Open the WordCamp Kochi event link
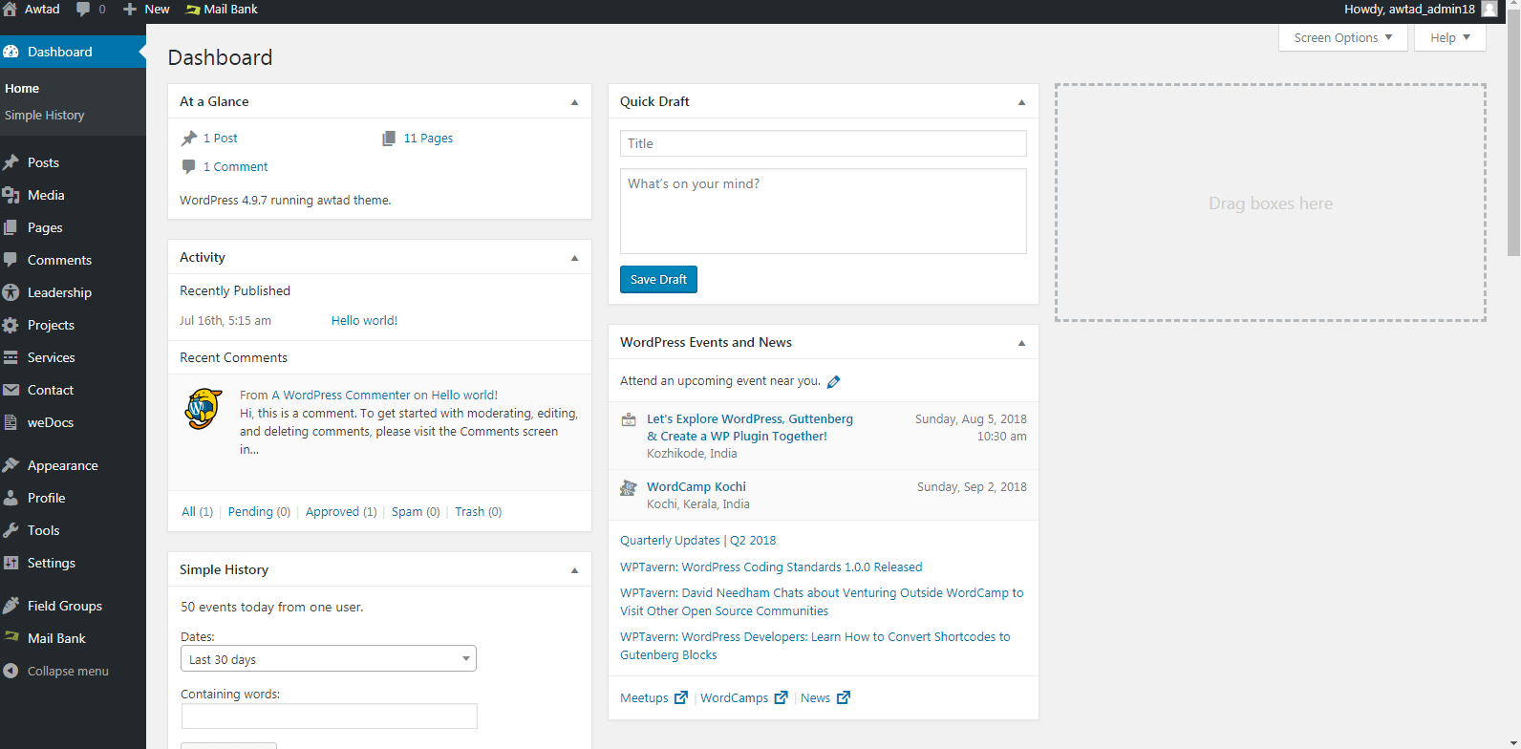 (x=696, y=487)
